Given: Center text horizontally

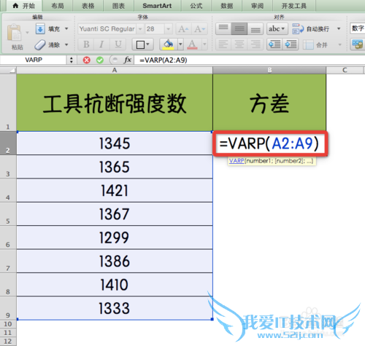Looking at the screenshot, I should tap(239, 44).
